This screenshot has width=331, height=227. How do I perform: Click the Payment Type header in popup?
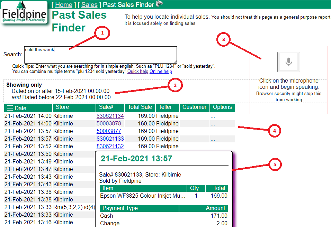click(x=139, y=208)
